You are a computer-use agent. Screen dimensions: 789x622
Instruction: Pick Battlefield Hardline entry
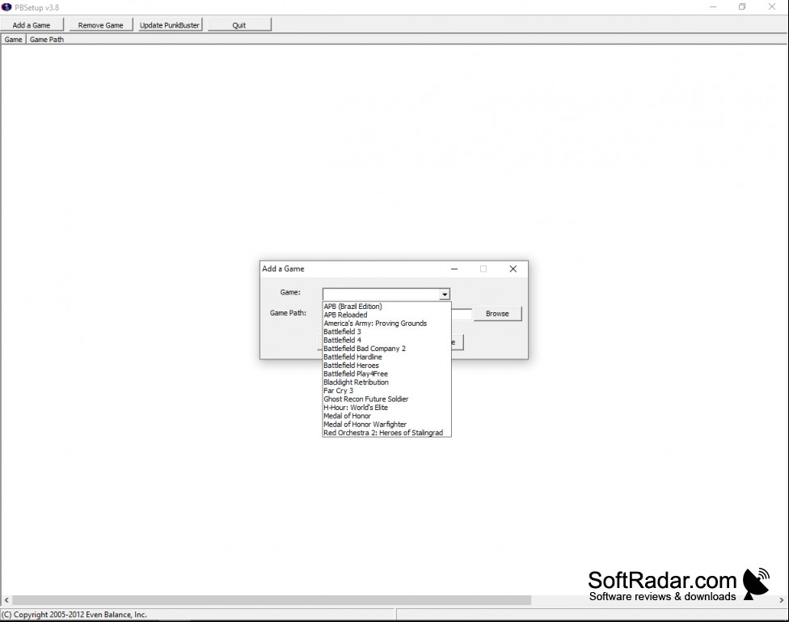pos(386,357)
